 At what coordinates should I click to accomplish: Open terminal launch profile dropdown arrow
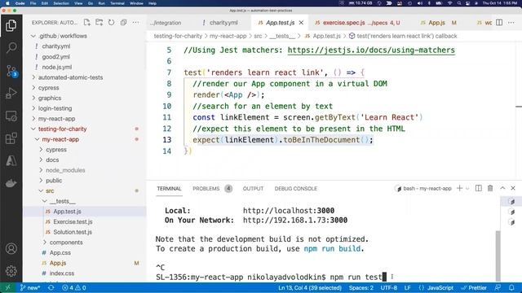pos(467,189)
